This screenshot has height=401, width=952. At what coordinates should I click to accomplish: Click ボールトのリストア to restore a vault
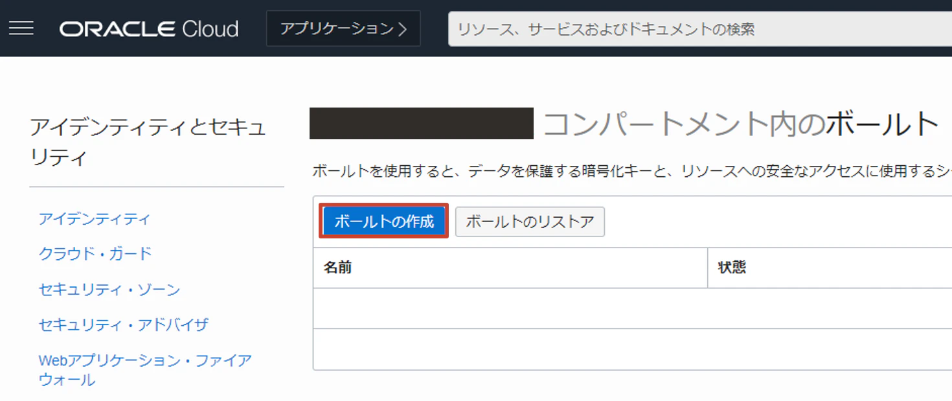click(x=530, y=222)
